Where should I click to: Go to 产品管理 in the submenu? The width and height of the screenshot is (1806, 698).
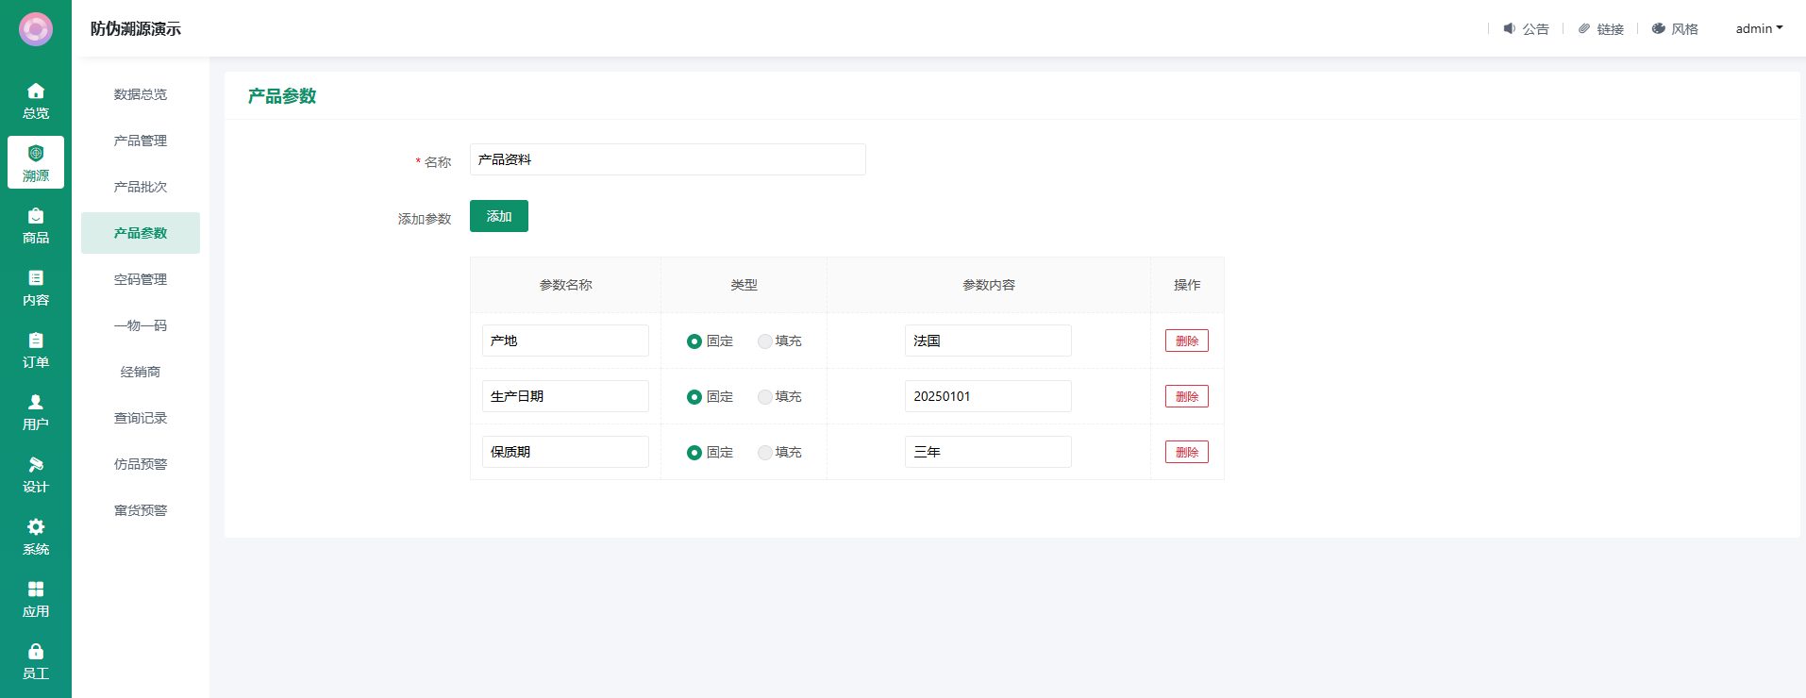click(x=141, y=141)
